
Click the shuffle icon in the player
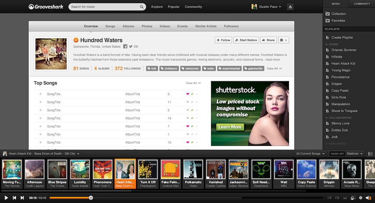click(329, 198)
